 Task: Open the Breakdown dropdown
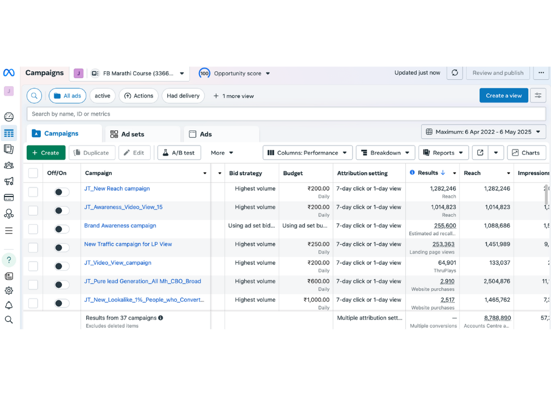(x=385, y=153)
